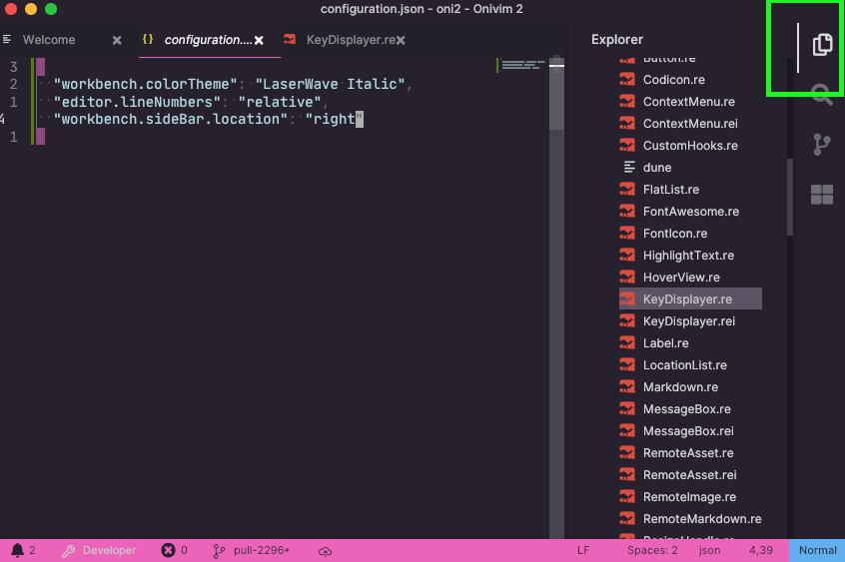Viewport: 845px width, 562px height.
Task: Open ContextMenu.rei in the Explorer
Action: tap(690, 124)
